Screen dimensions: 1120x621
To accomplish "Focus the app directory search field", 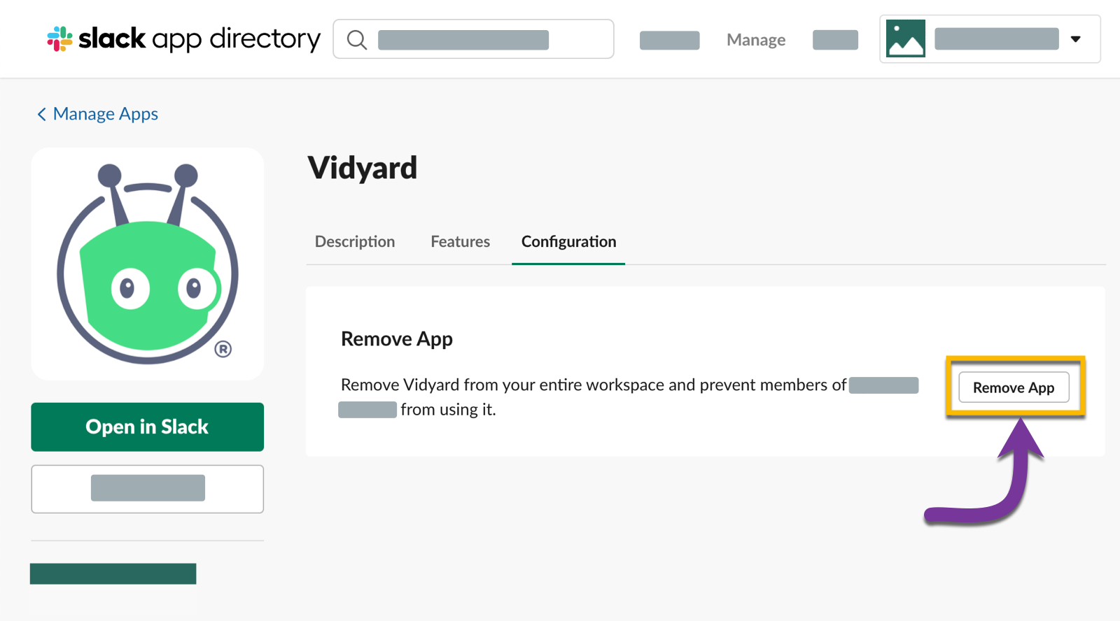I will point(473,39).
